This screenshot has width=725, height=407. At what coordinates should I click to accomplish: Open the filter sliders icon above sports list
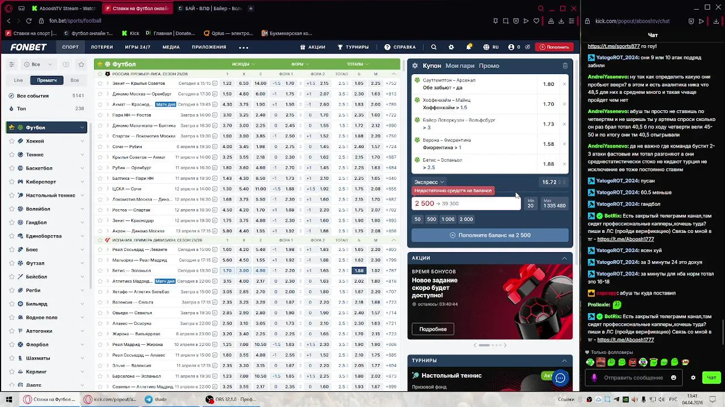coord(11,64)
